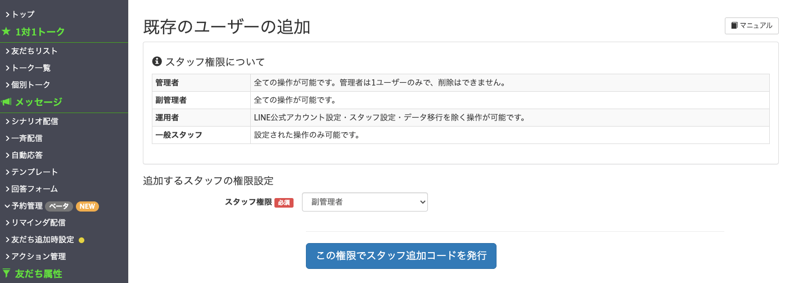Select アクション管理 in the sidebar
785x283 pixels.
point(35,256)
